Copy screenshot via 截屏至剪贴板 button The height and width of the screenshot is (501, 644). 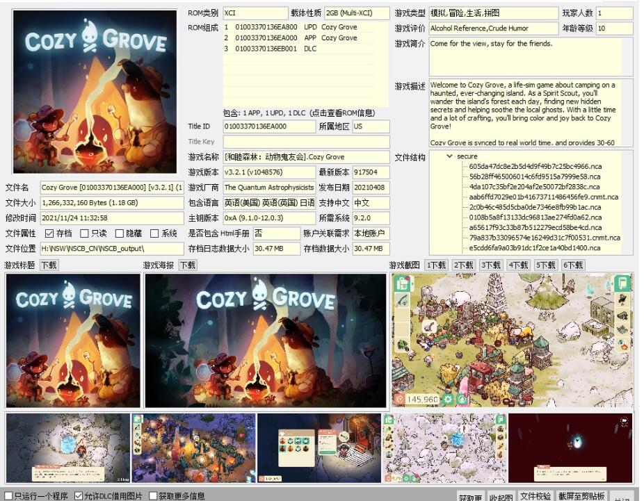pyautogui.click(x=581, y=496)
